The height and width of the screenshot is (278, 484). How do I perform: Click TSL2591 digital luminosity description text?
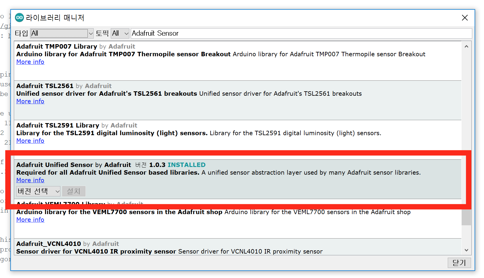coord(199,133)
